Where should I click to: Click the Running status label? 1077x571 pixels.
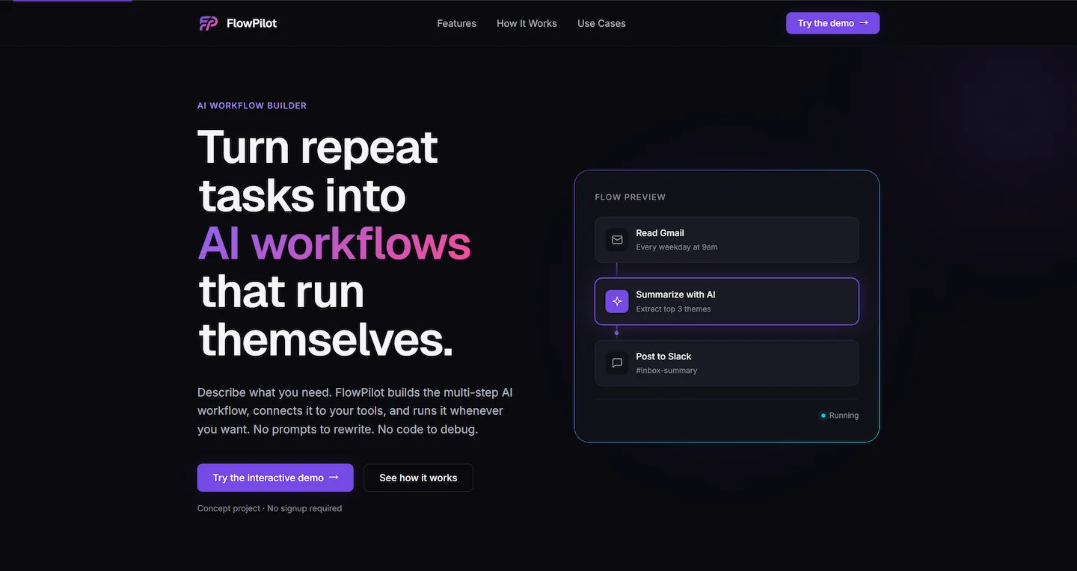844,416
